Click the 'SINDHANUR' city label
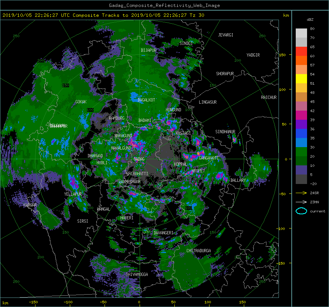The width and height of the screenshot is (329, 307). coord(225,132)
